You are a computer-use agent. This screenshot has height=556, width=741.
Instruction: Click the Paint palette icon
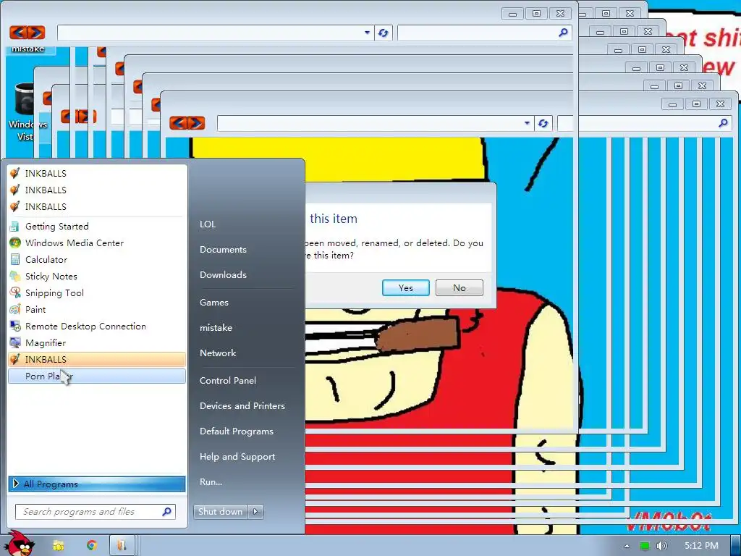point(15,309)
